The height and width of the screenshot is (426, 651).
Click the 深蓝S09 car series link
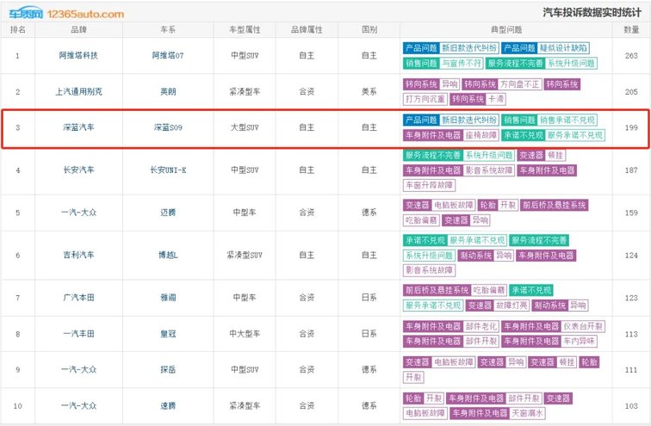pyautogui.click(x=168, y=127)
